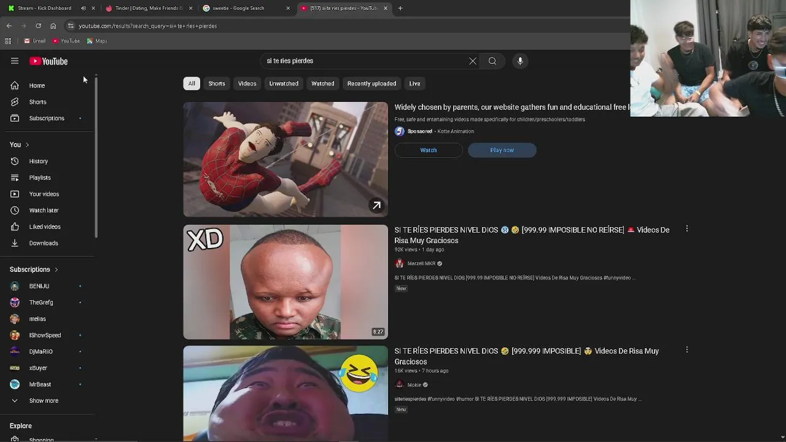The image size is (786, 442).
Task: Select the All filter chip
Action: pyautogui.click(x=192, y=83)
